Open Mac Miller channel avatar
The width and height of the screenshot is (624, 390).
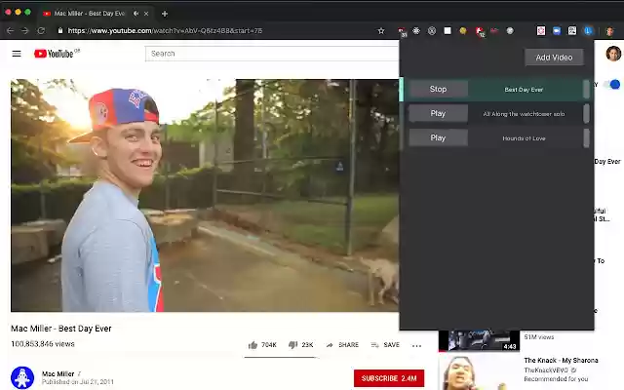tap(22, 377)
